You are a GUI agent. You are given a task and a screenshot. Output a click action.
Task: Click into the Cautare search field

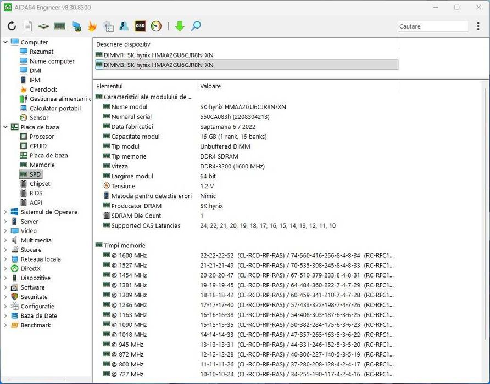pos(433,26)
